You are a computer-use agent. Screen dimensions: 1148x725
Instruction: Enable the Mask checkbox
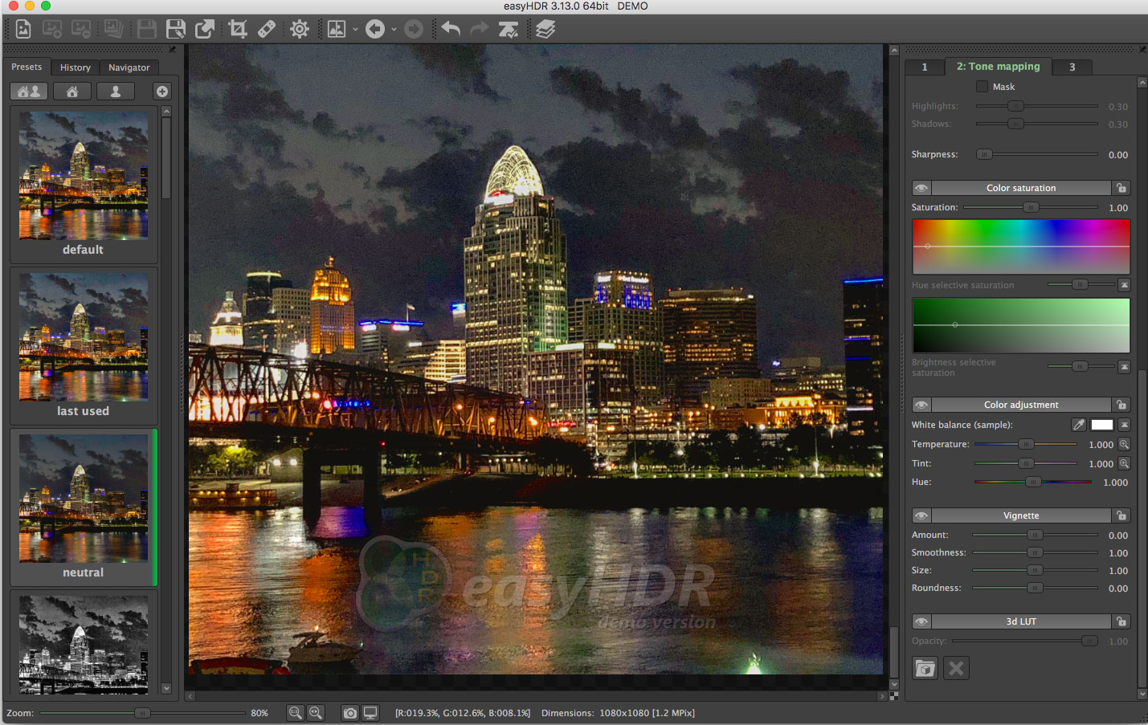(x=982, y=87)
